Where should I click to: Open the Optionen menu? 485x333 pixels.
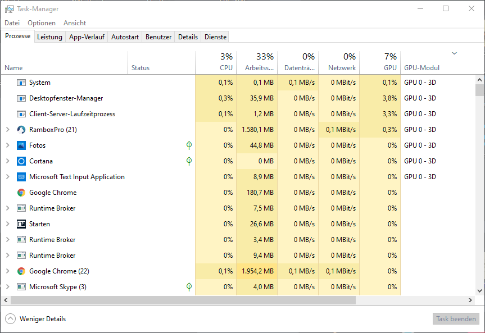coord(42,23)
